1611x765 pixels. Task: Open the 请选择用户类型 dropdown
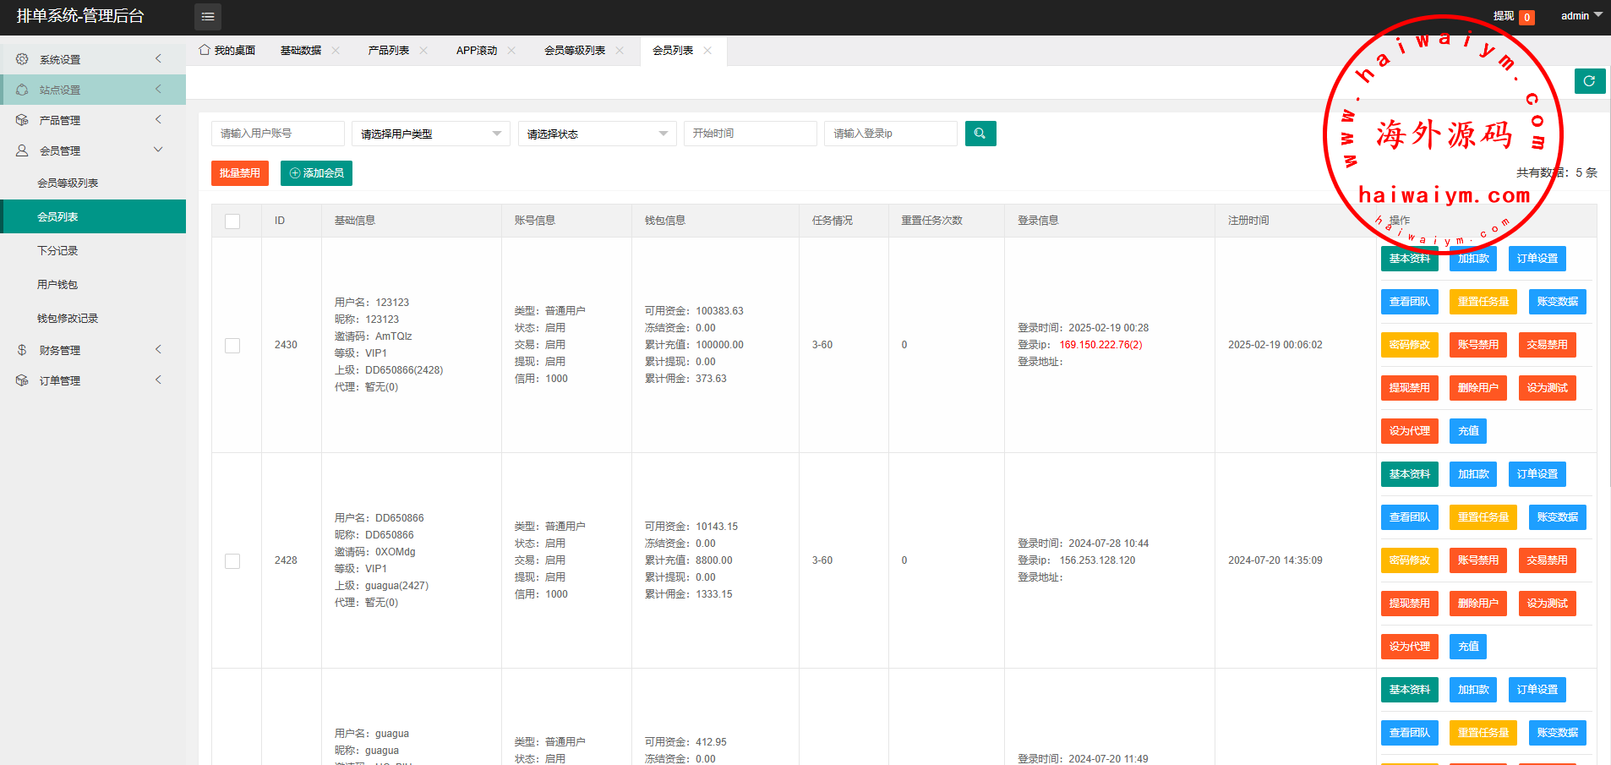(430, 134)
